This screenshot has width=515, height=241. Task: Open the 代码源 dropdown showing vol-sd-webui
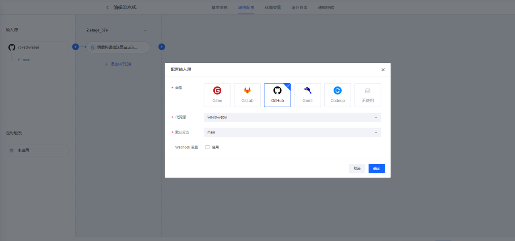(x=292, y=117)
